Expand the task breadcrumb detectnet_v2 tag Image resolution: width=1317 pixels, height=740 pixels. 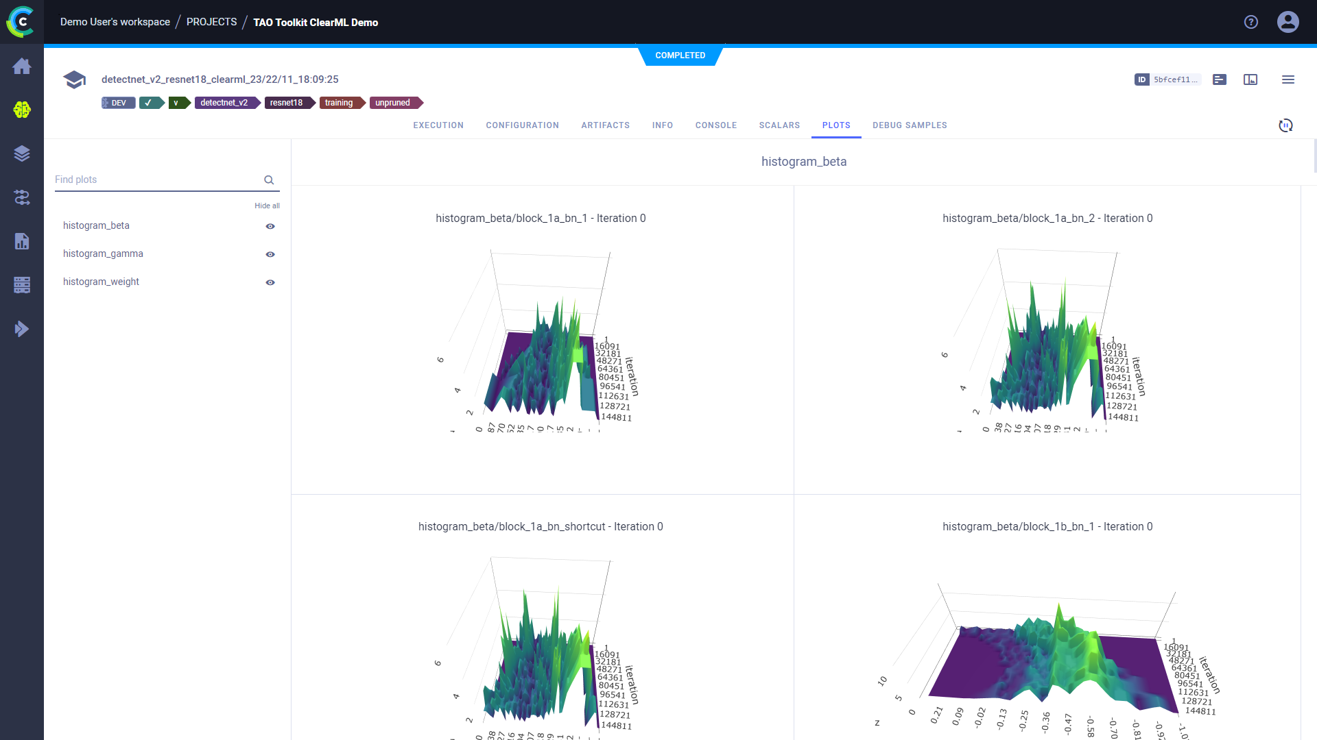[224, 102]
